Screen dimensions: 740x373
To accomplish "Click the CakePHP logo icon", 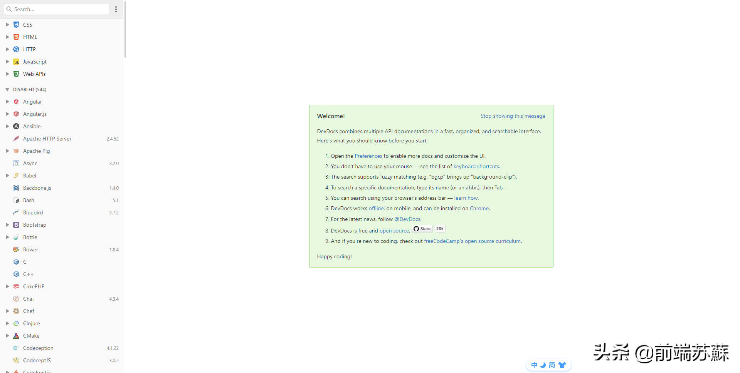I will 16,286.
